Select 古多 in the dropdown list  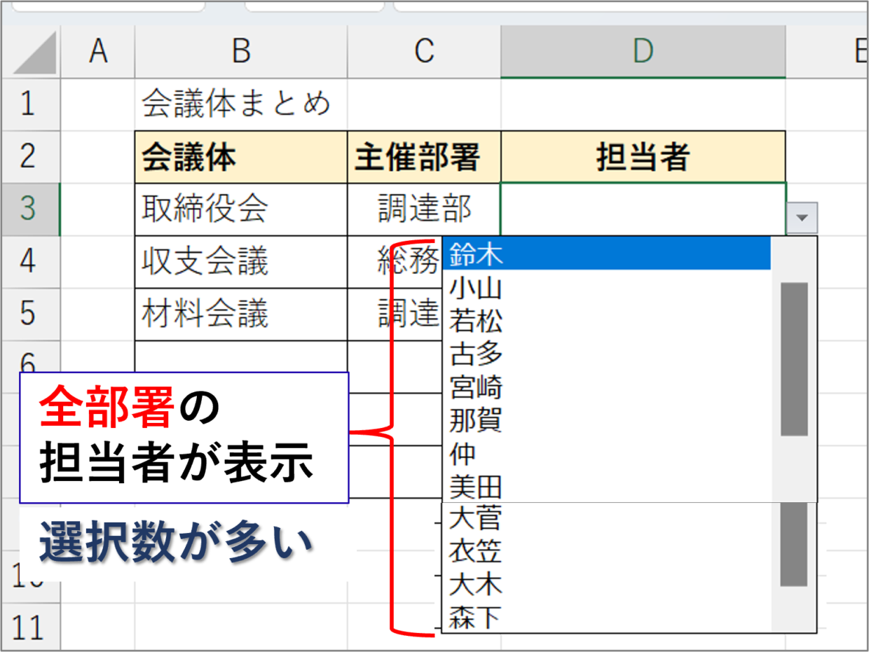click(607, 354)
